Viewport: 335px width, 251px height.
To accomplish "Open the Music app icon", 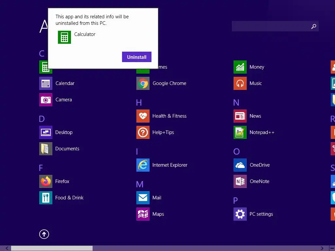I will pos(240,83).
